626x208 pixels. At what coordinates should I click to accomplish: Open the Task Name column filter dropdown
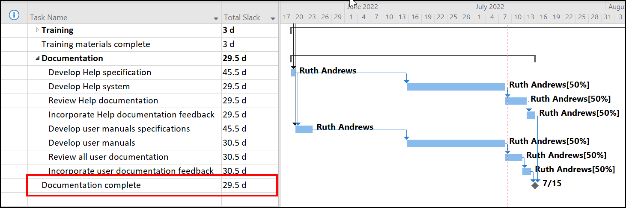[216, 18]
